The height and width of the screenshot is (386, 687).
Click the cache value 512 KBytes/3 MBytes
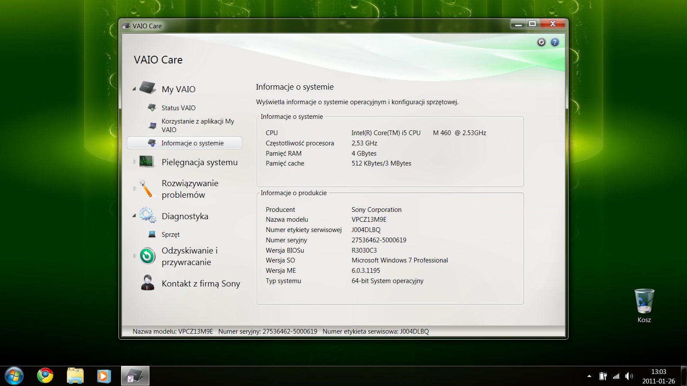click(381, 163)
